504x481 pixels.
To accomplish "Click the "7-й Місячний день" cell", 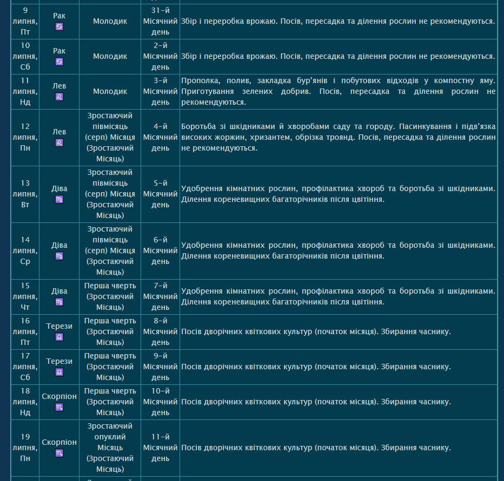I will click(x=160, y=296).
